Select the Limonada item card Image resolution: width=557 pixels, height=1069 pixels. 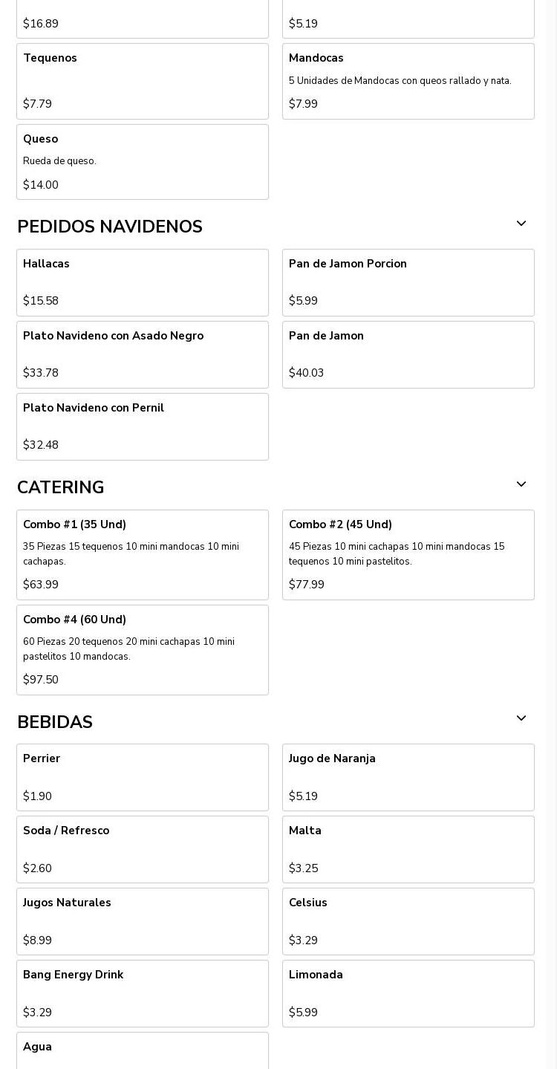coord(408,993)
